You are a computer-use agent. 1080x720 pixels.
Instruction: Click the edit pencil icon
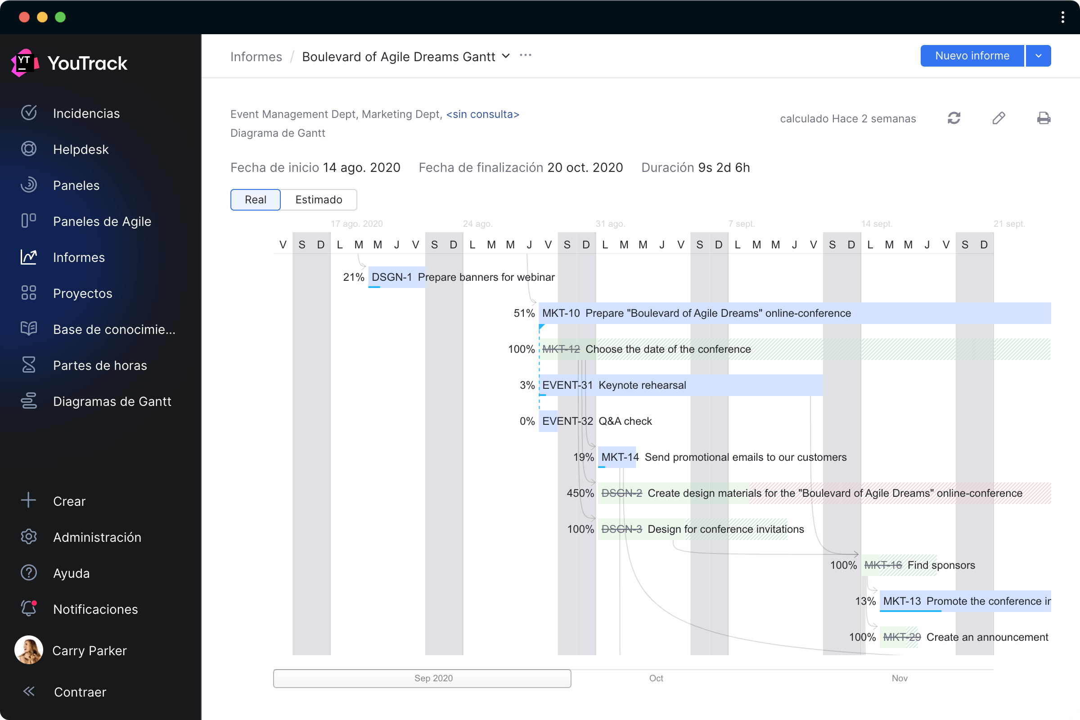point(998,119)
